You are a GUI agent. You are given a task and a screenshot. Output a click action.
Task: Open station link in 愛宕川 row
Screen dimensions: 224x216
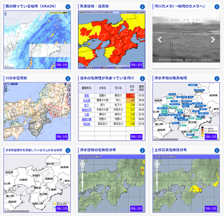pos(87,96)
